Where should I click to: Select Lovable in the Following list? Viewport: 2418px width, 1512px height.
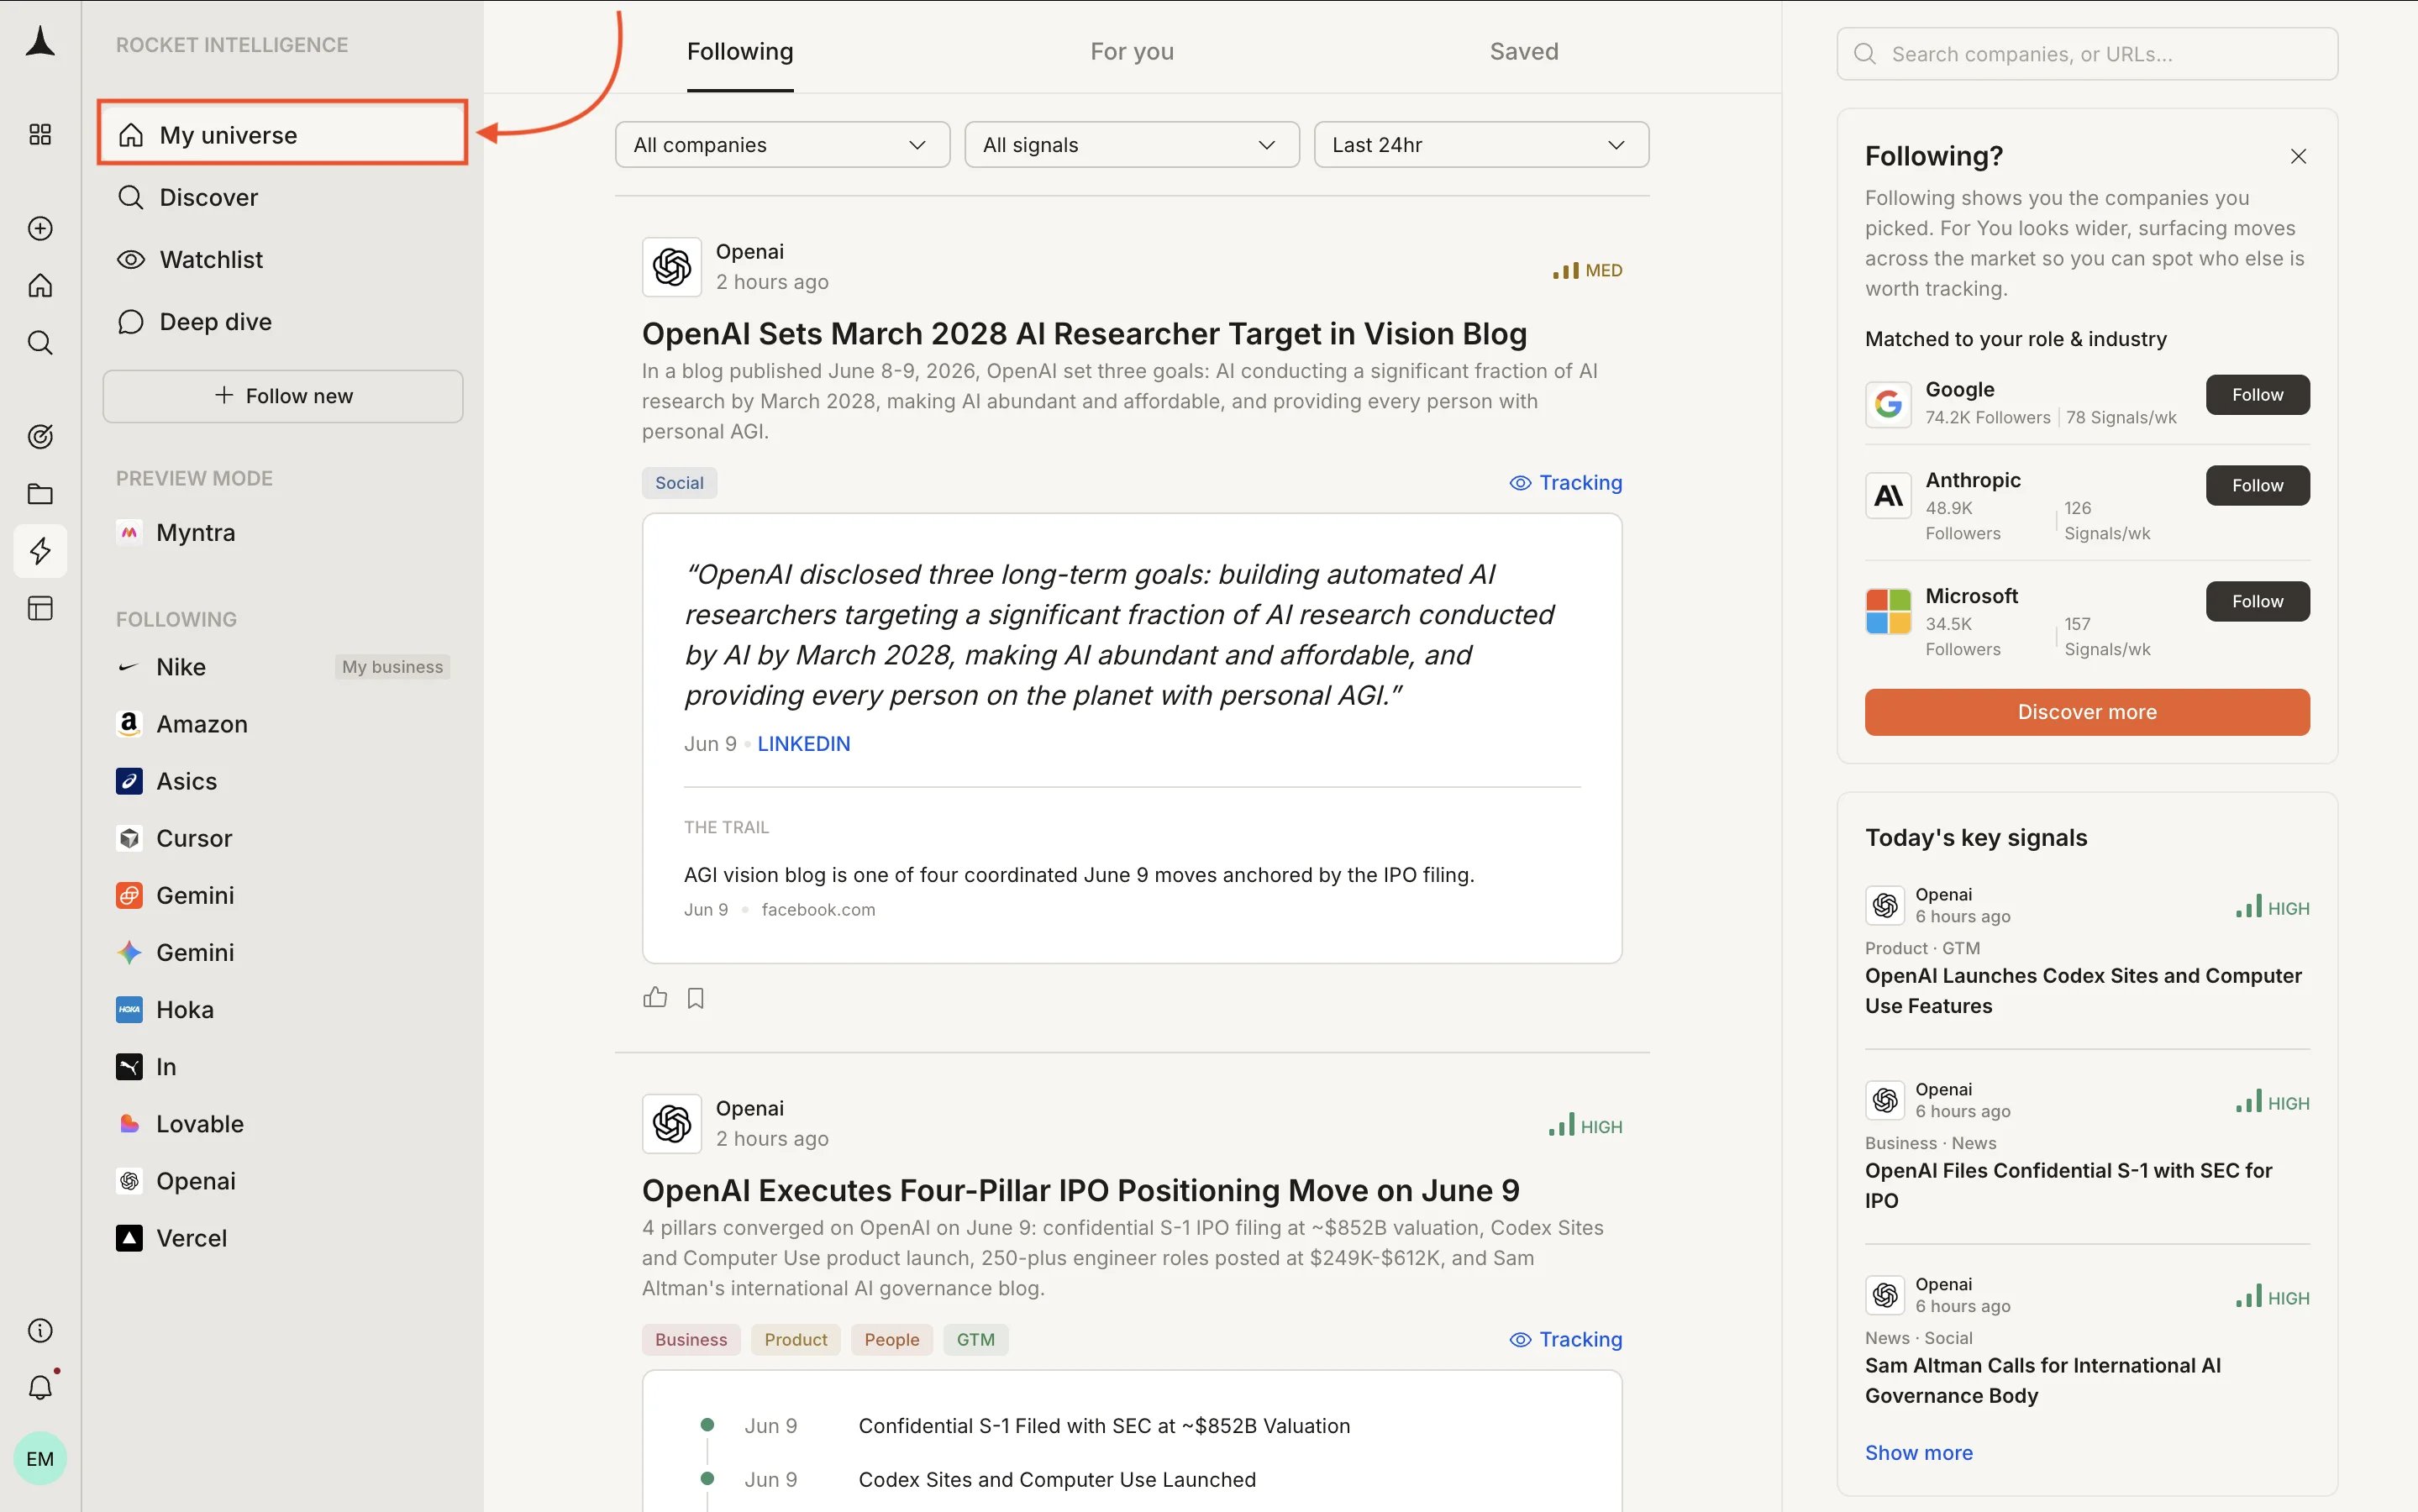tap(283, 1124)
